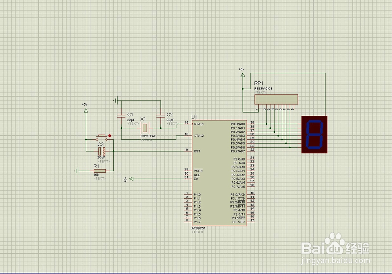
Task: Click the RST pin label
Action: pyautogui.click(x=197, y=151)
